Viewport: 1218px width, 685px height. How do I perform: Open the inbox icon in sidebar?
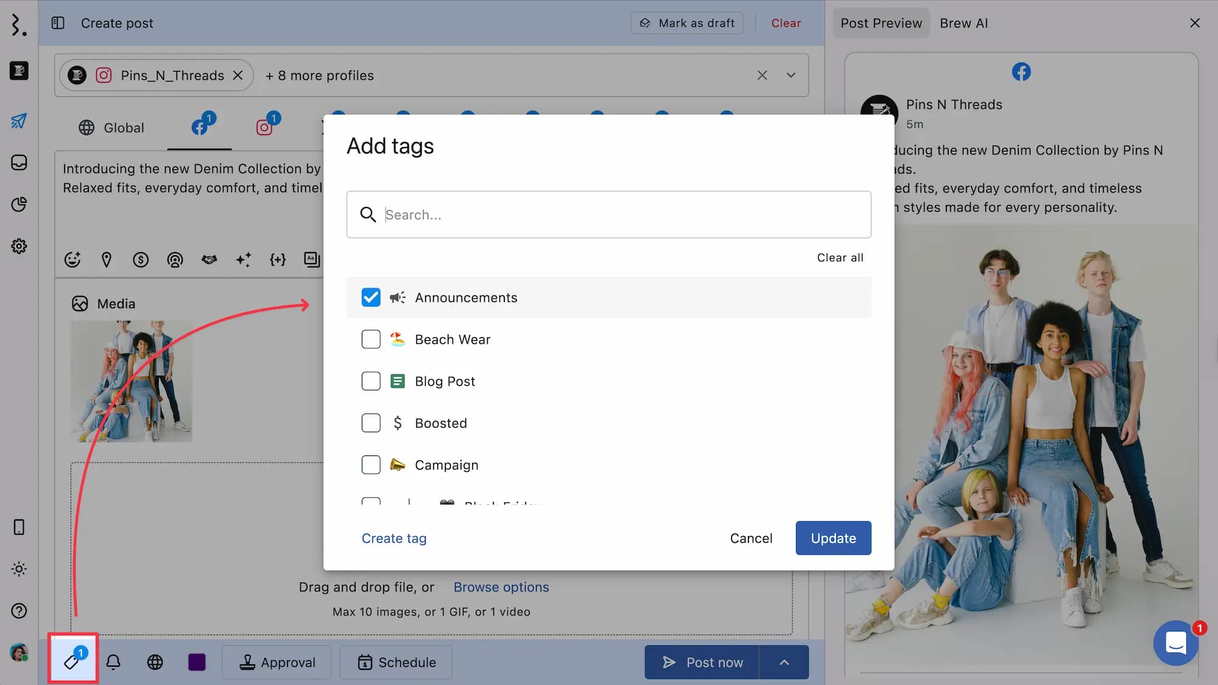[x=19, y=163]
